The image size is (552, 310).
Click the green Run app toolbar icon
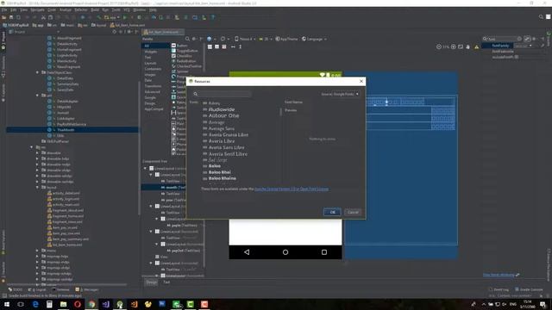tap(124, 17)
